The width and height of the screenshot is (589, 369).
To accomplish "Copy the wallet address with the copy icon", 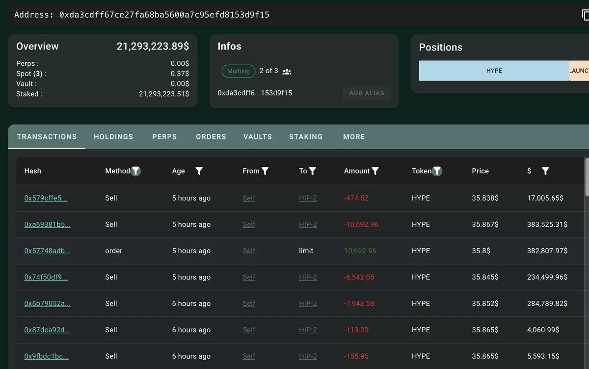I will pyautogui.click(x=585, y=15).
